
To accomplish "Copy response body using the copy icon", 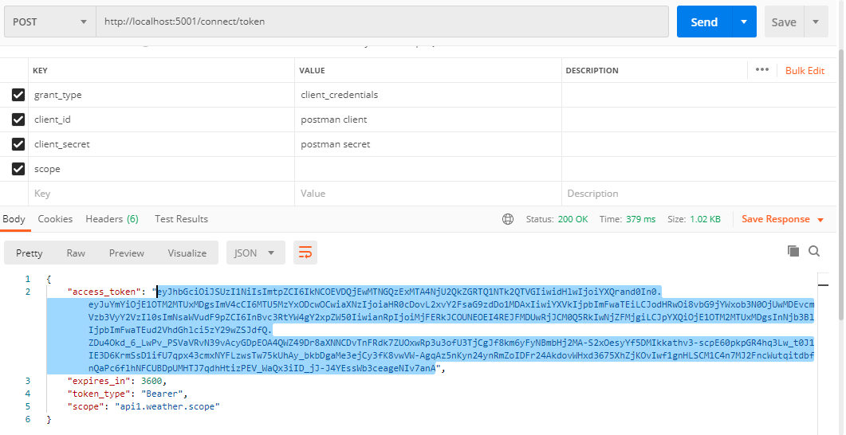I will click(x=793, y=251).
